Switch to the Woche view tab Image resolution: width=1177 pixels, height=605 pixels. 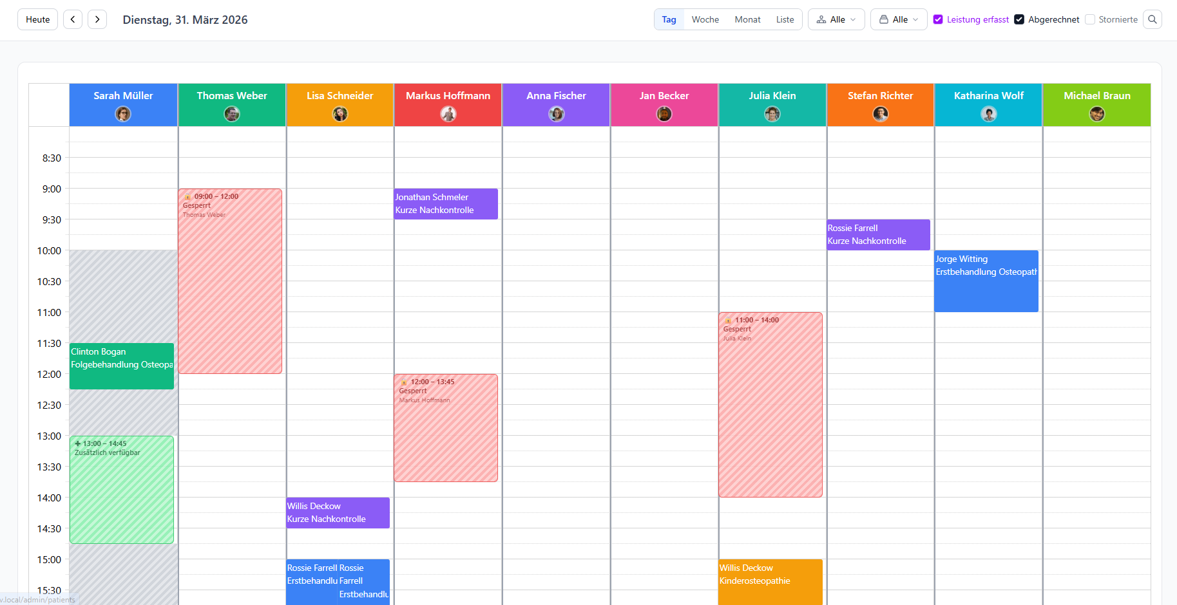tap(705, 19)
